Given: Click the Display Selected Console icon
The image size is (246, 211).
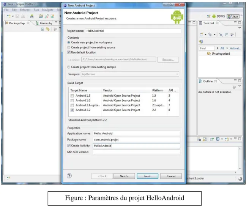Looking at the screenshot, I should point(218,139).
